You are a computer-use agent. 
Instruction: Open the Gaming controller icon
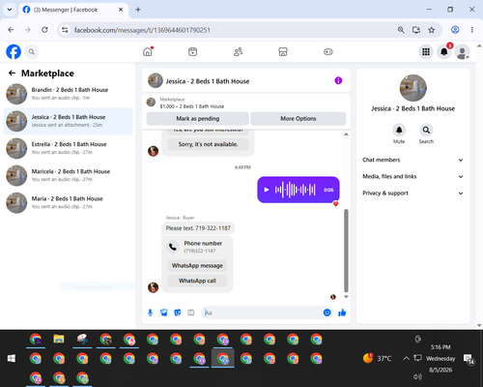click(328, 51)
